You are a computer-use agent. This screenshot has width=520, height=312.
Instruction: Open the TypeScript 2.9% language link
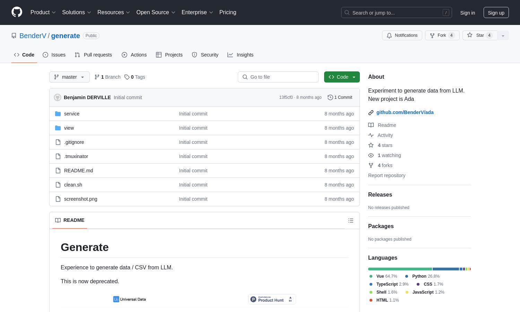point(389,284)
